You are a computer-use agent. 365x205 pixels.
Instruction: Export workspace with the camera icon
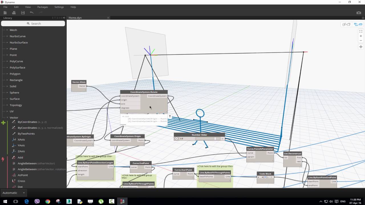click(x=359, y=13)
